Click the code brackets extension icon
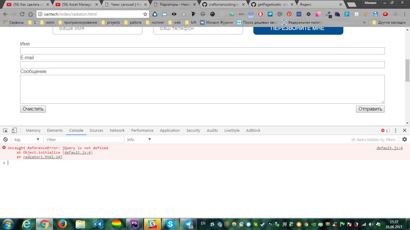Screen dimensions: 410x230 click(x=241, y=14)
